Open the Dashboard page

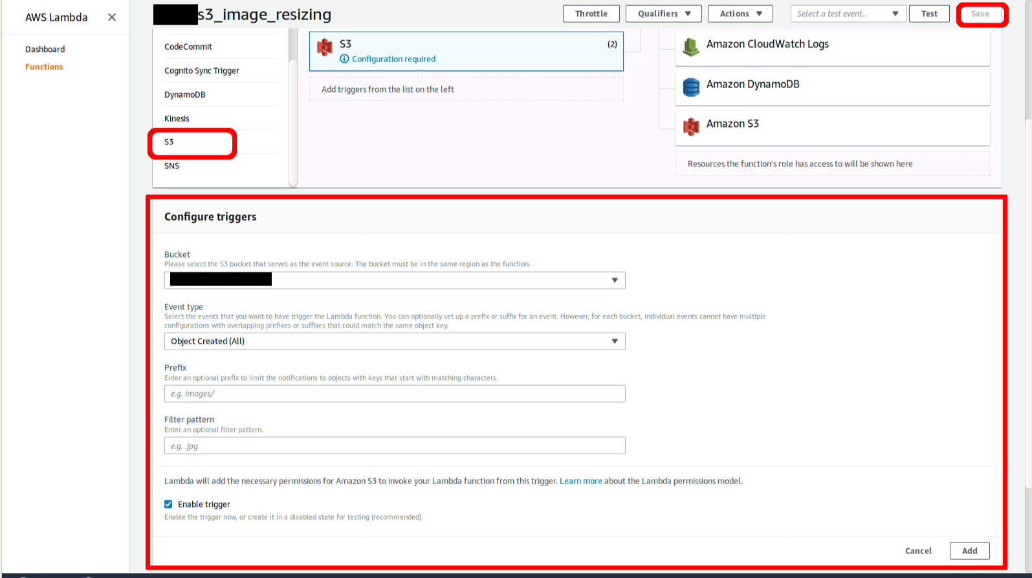pos(45,49)
